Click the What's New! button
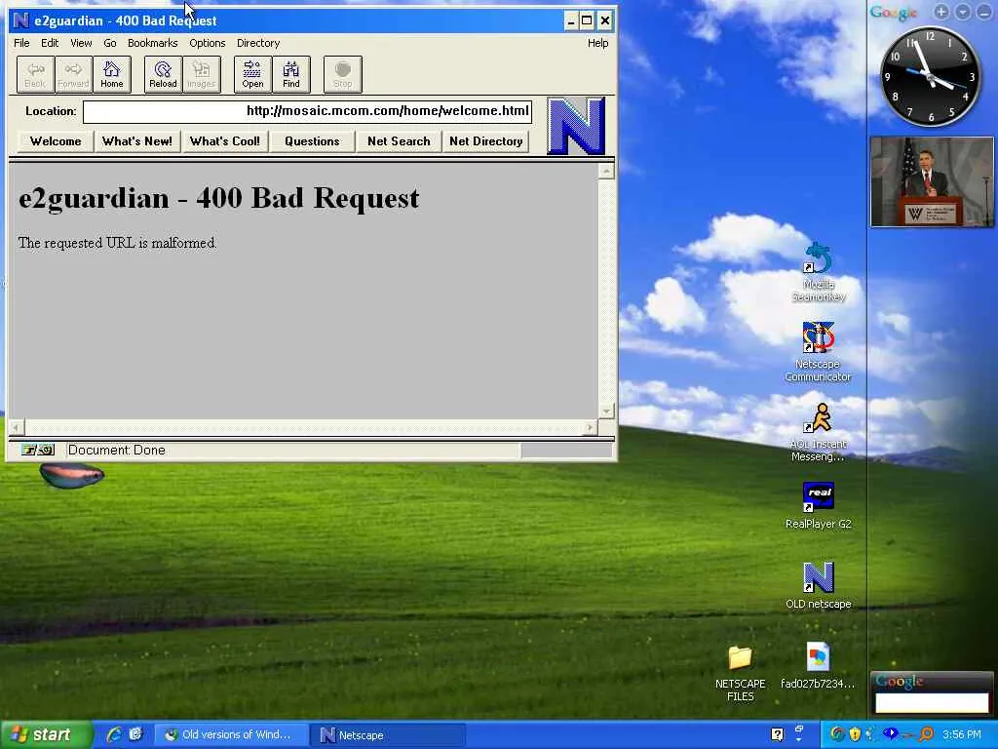Viewport: 998px width, 749px height. coord(136,141)
